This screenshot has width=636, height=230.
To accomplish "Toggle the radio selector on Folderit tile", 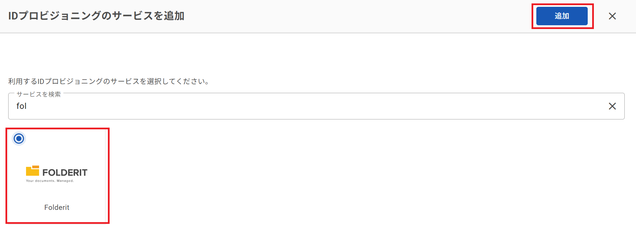I will tap(19, 139).
